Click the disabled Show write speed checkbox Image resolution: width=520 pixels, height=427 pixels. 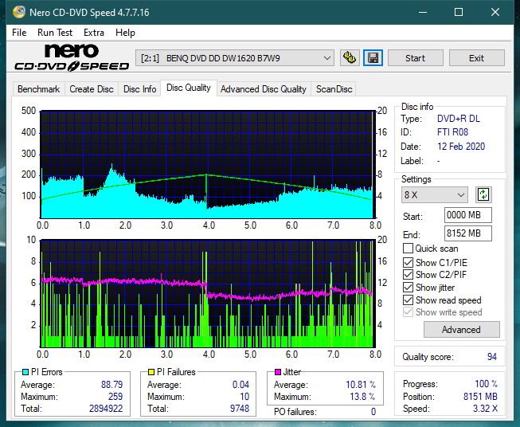(408, 312)
